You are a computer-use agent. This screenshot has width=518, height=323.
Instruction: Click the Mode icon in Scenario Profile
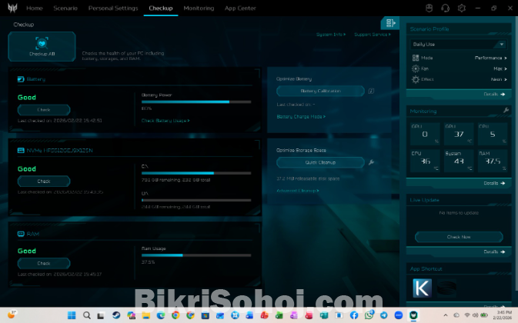(416, 58)
